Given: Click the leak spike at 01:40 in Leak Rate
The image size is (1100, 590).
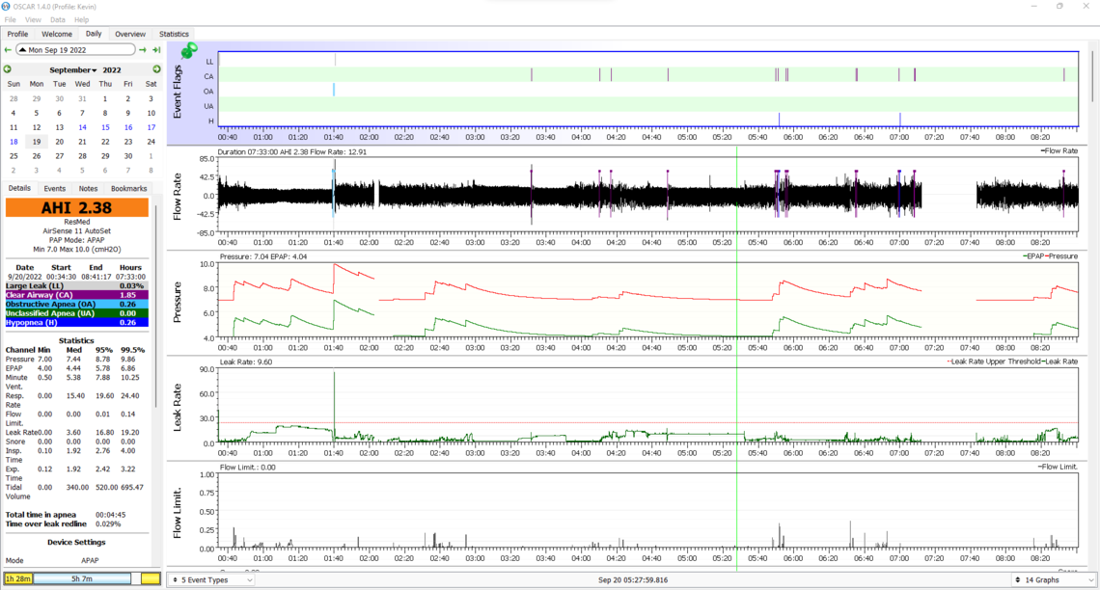Looking at the screenshot, I should click(x=334, y=405).
